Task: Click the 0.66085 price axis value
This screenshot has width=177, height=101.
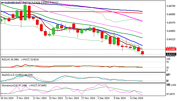Action: point(171,14)
